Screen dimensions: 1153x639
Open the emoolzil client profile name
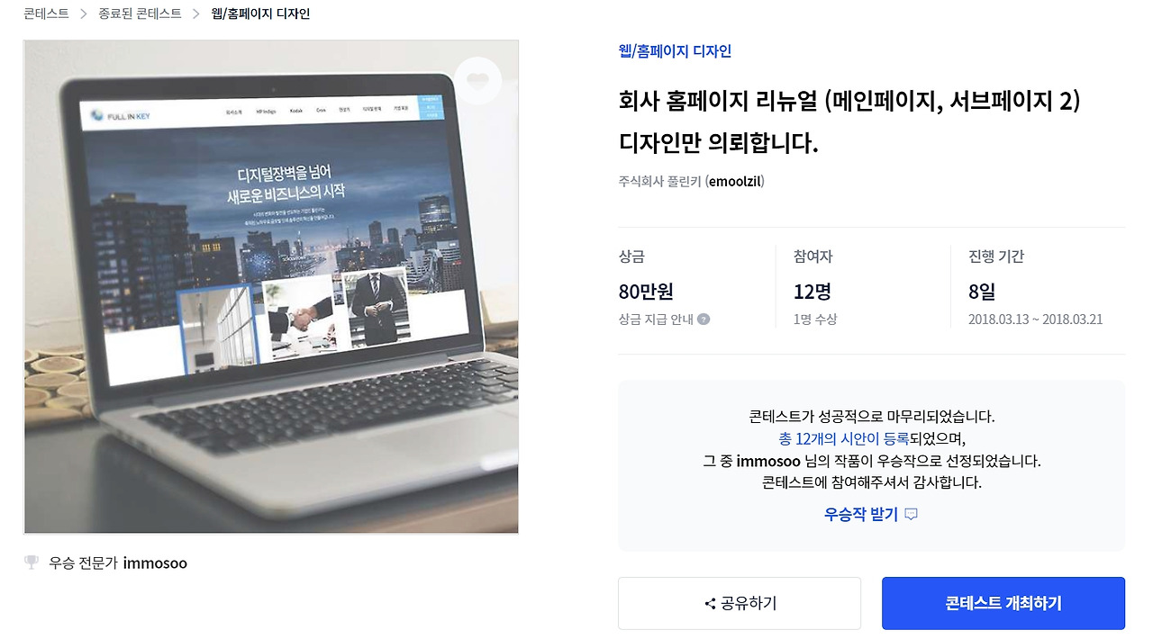pyautogui.click(x=735, y=182)
